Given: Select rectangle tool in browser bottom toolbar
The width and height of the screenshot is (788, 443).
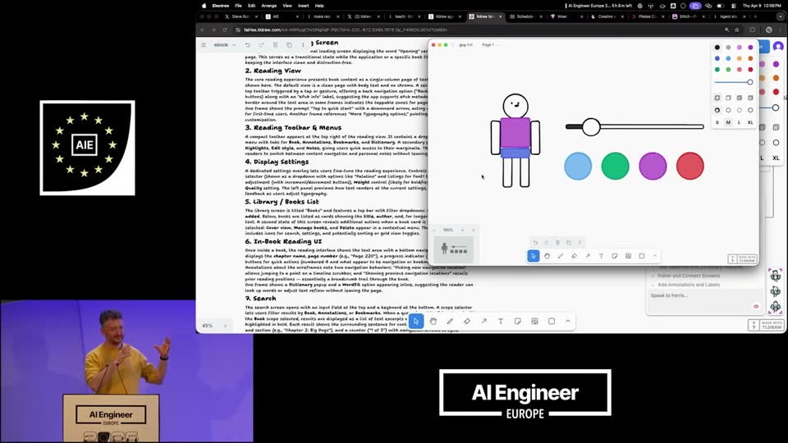Looking at the screenshot, I should coord(552,322).
